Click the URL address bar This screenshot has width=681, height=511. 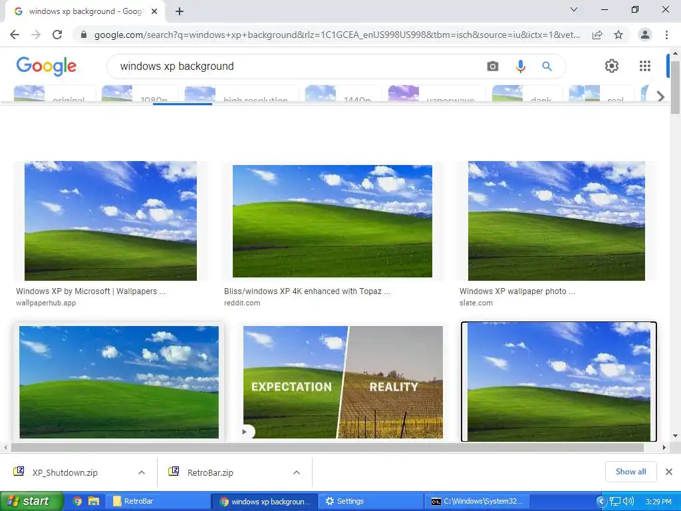click(337, 35)
